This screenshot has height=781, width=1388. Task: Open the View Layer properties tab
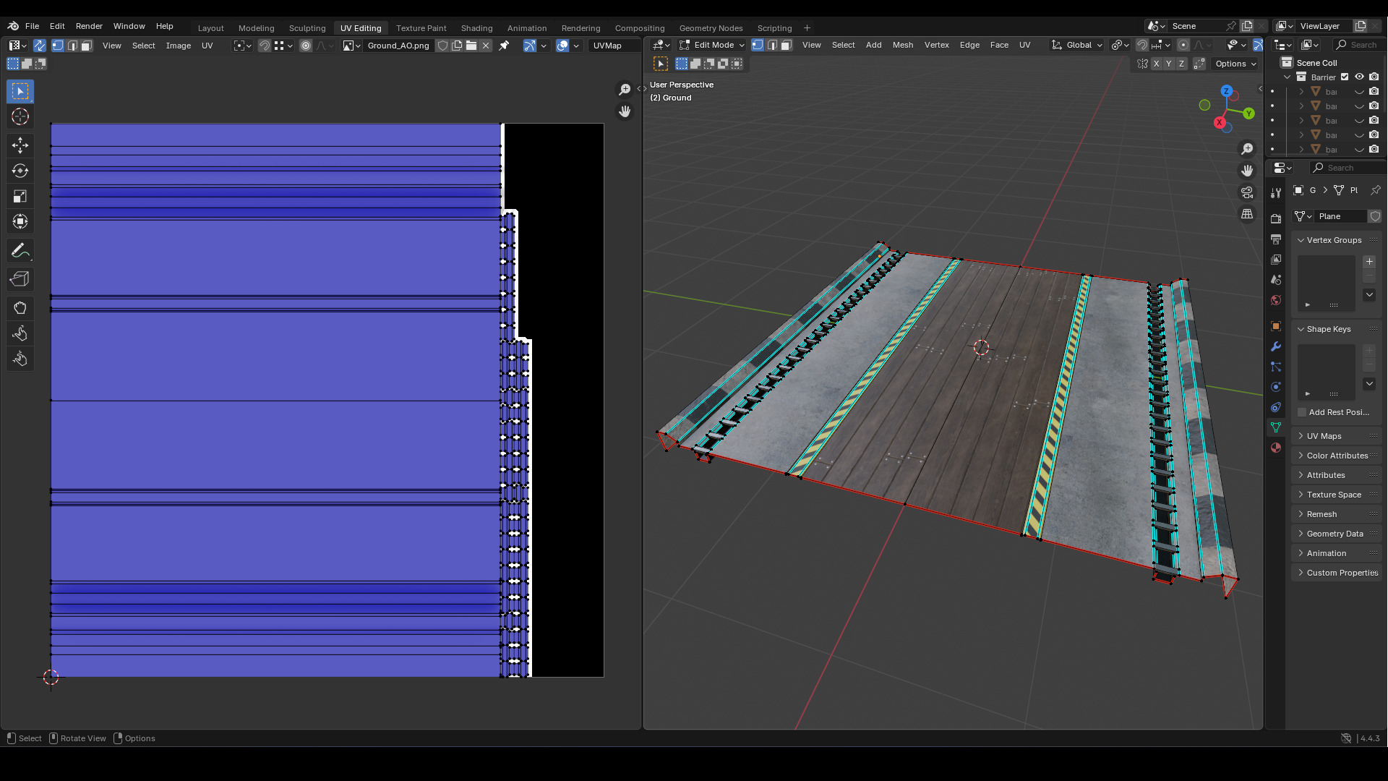pyautogui.click(x=1276, y=259)
